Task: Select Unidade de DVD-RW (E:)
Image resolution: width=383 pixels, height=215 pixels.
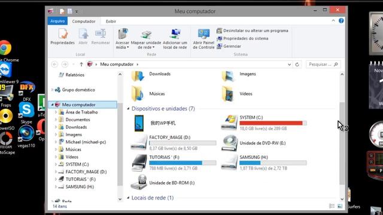Action: coord(254,143)
